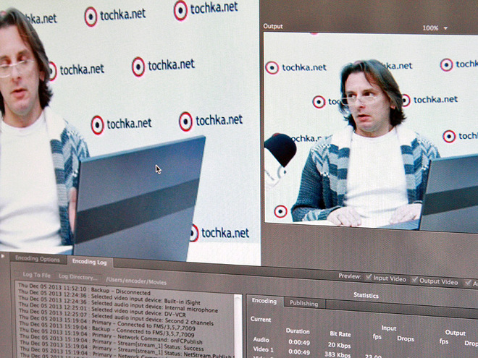This screenshot has height=358, width=478.
Task: Switch to the Publishing statistics tab
Action: 303,304
